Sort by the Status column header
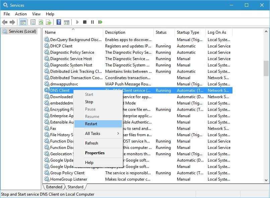270x198 pixels. click(164, 32)
